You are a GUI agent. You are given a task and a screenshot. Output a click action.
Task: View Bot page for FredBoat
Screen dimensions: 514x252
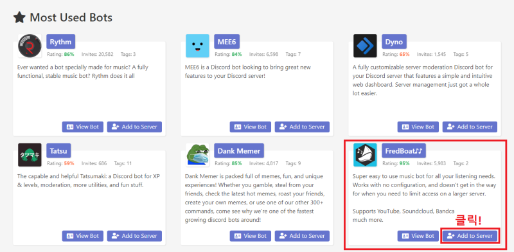tap(418, 235)
